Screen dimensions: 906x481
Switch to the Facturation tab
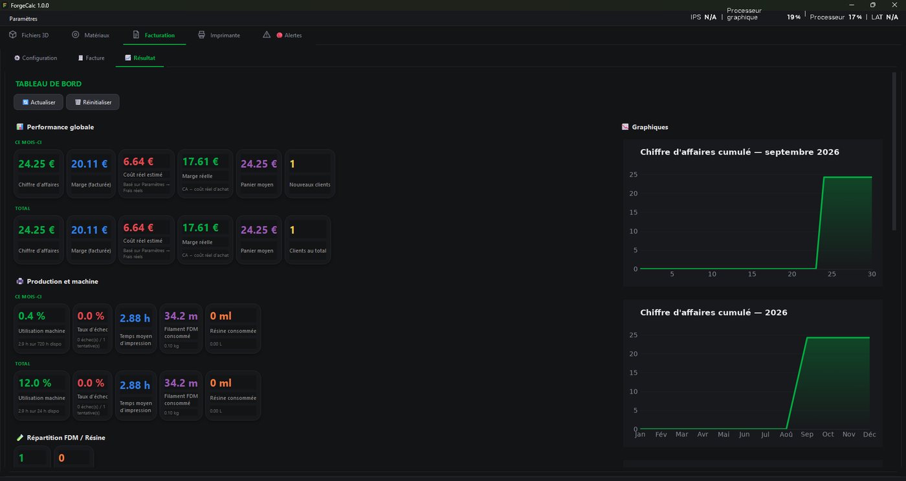154,35
